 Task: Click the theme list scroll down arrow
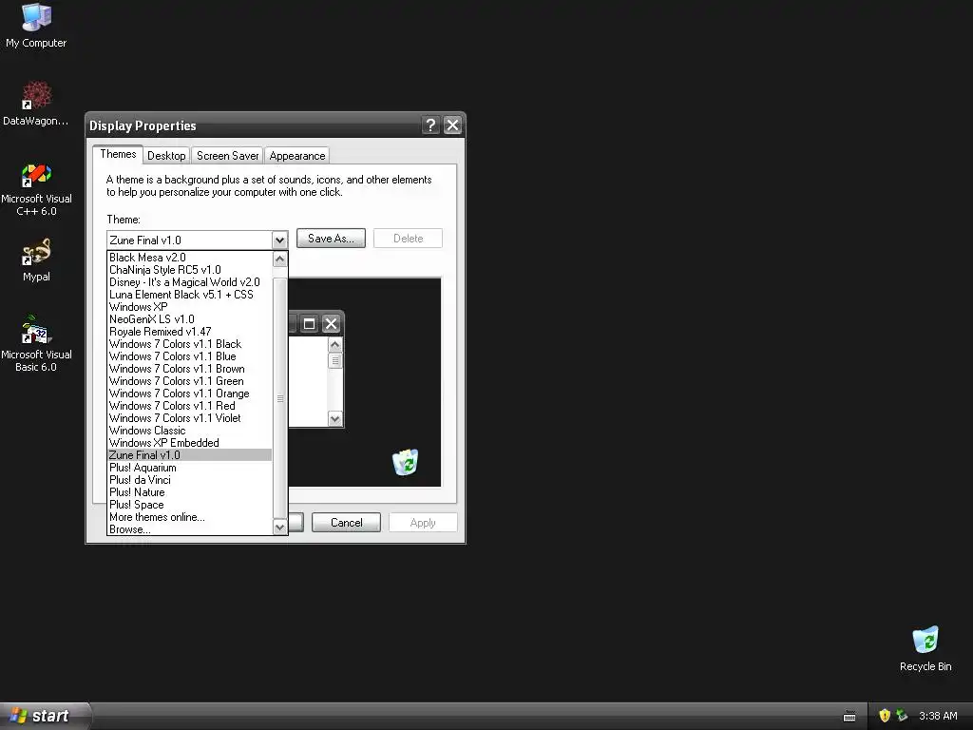280,527
